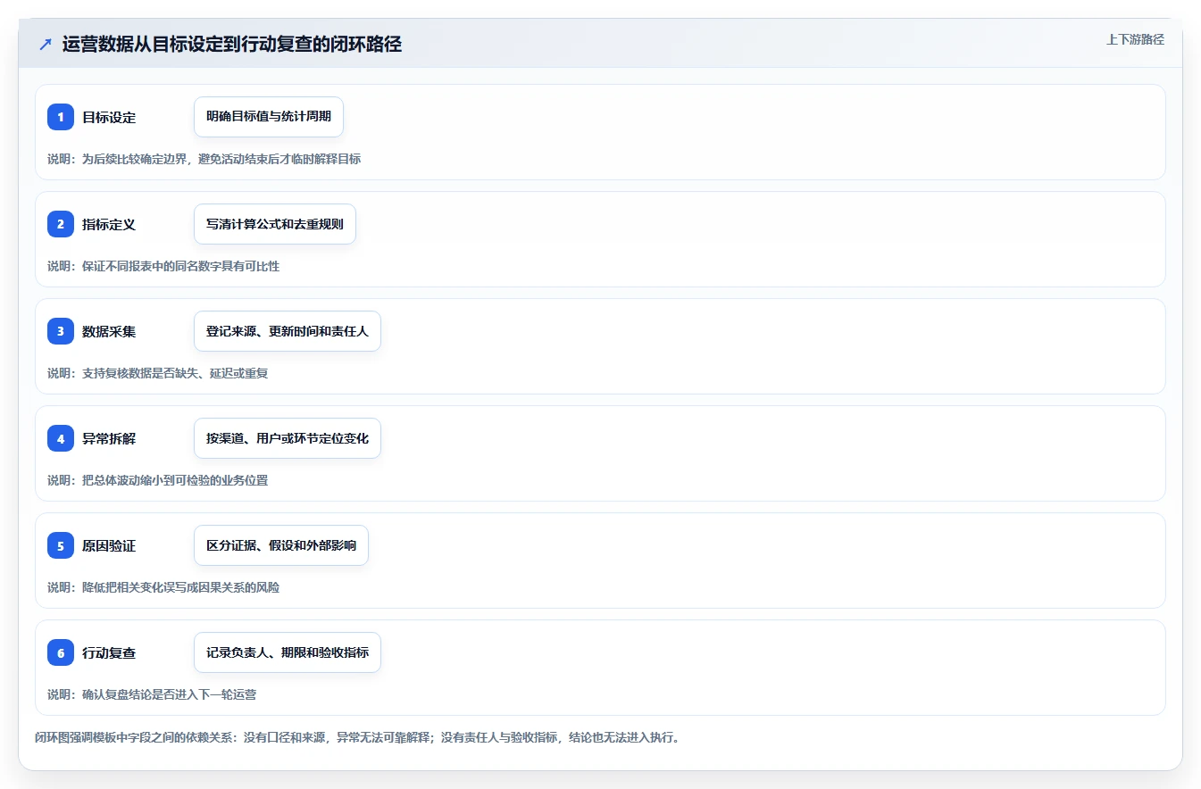Click the footer summary starting 闭环图强调模板中字段

pyautogui.click(x=357, y=738)
